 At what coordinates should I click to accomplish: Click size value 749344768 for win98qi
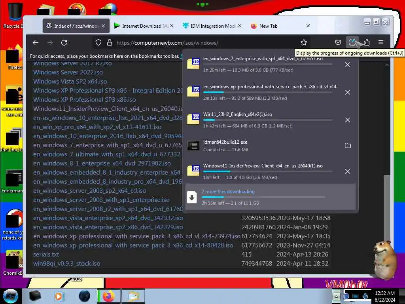257,263
